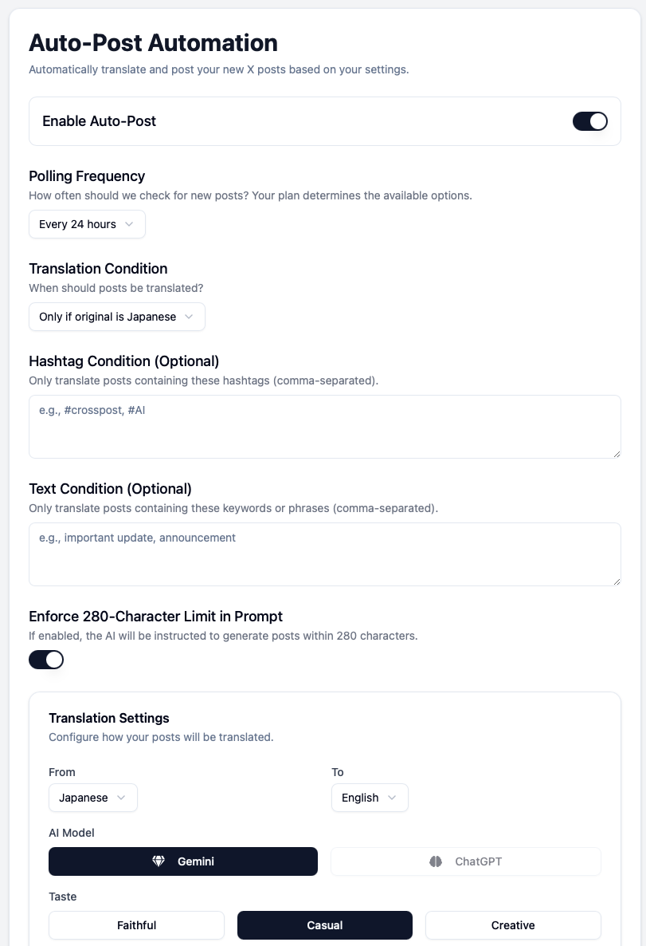Click the Gemini diamond icon

coord(159,861)
